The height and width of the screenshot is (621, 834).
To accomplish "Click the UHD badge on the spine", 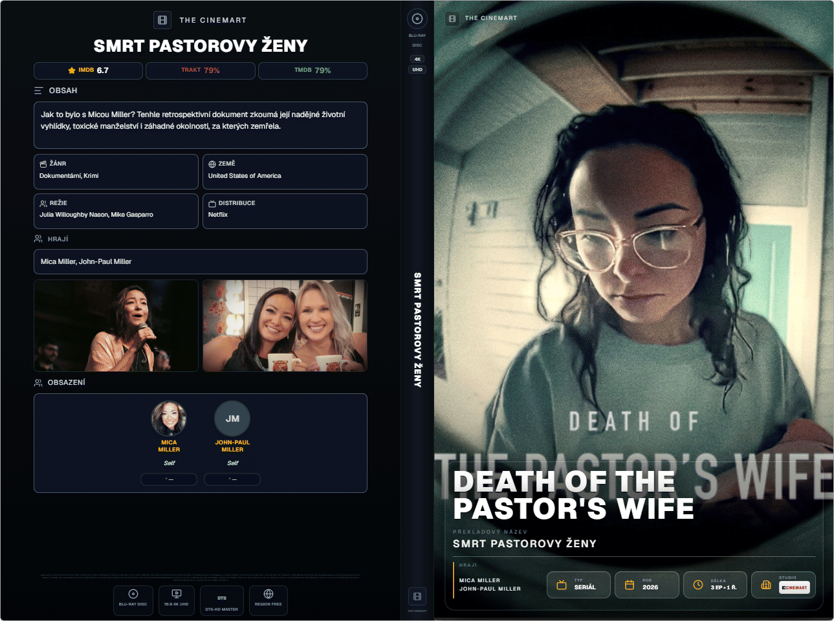I will (417, 70).
